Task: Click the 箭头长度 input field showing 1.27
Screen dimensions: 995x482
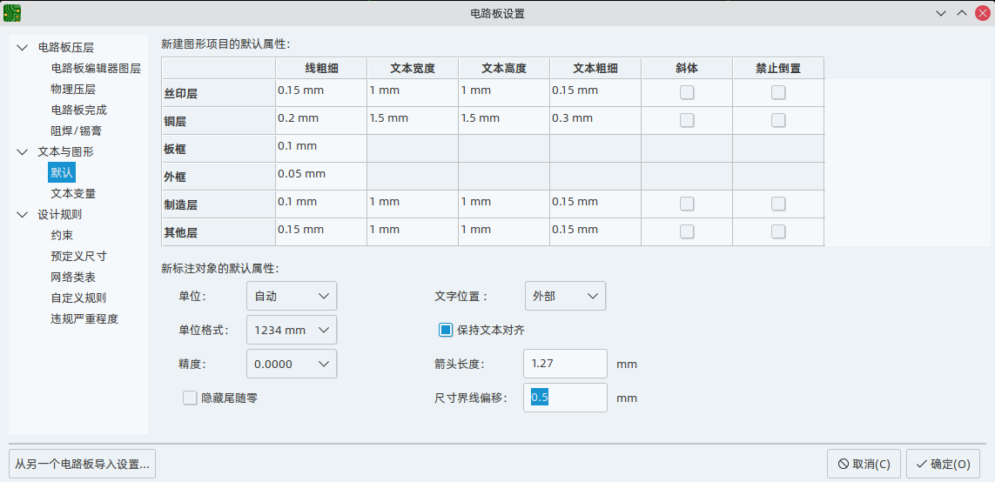Action: [565, 364]
